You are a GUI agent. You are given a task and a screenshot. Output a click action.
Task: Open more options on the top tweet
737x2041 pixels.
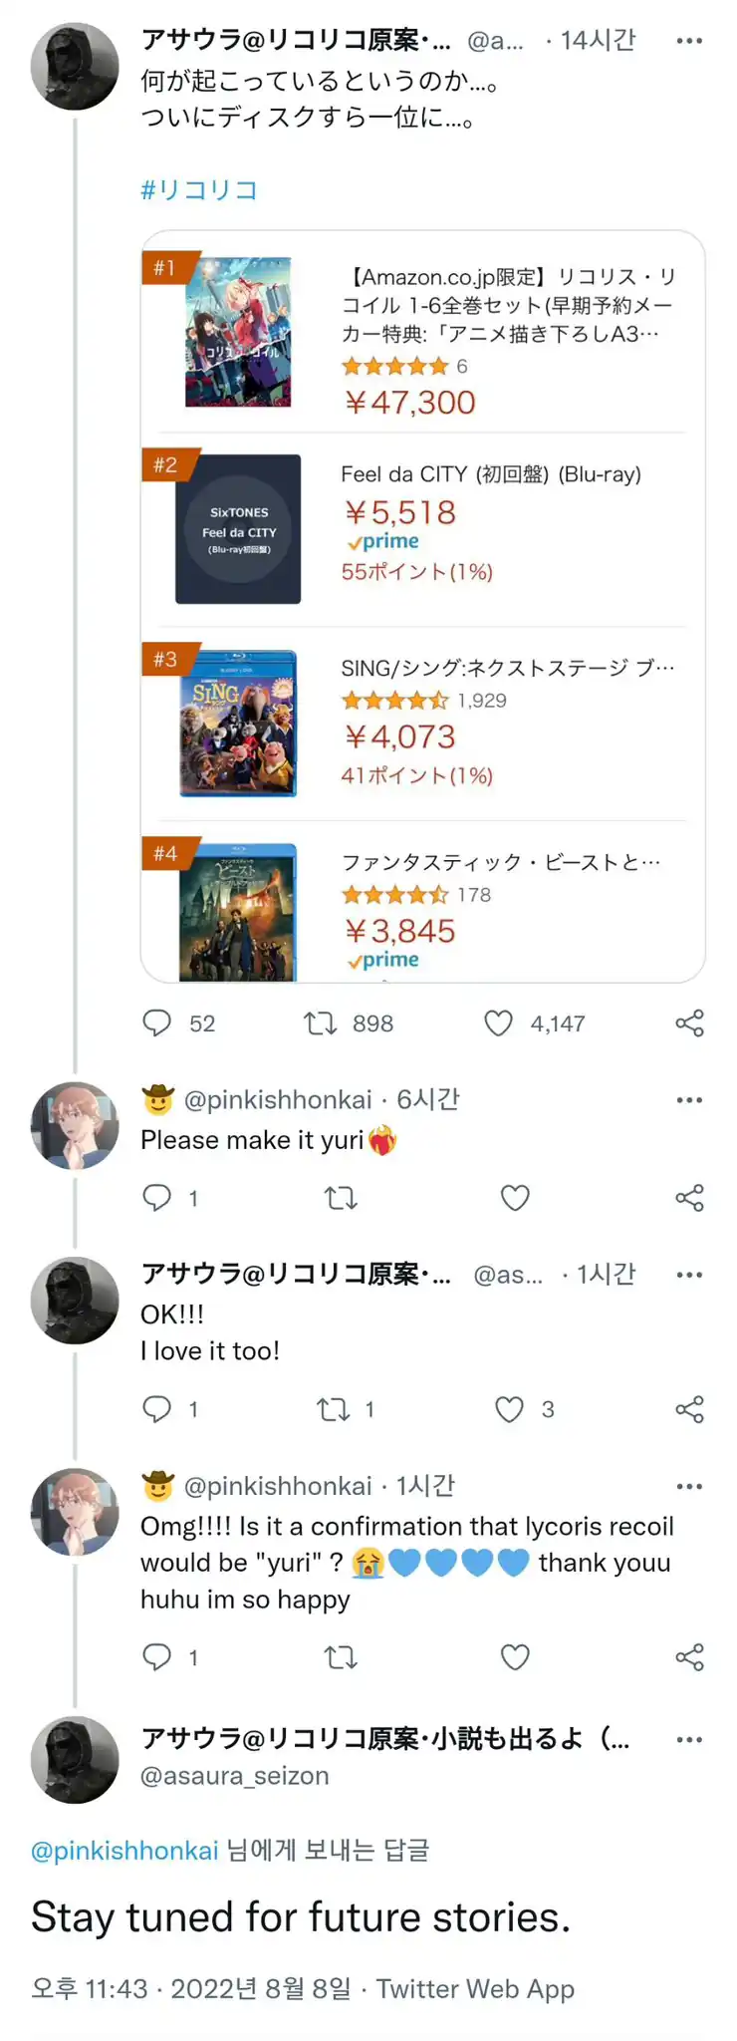tap(689, 41)
